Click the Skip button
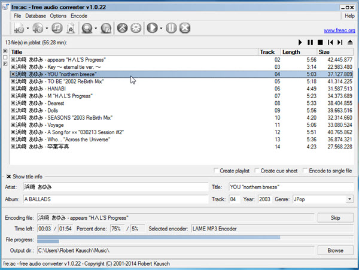 pyautogui.click(x=335, y=217)
